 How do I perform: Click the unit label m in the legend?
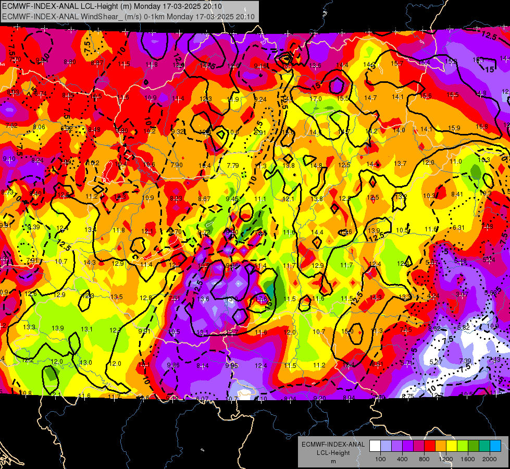[x=333, y=462]
